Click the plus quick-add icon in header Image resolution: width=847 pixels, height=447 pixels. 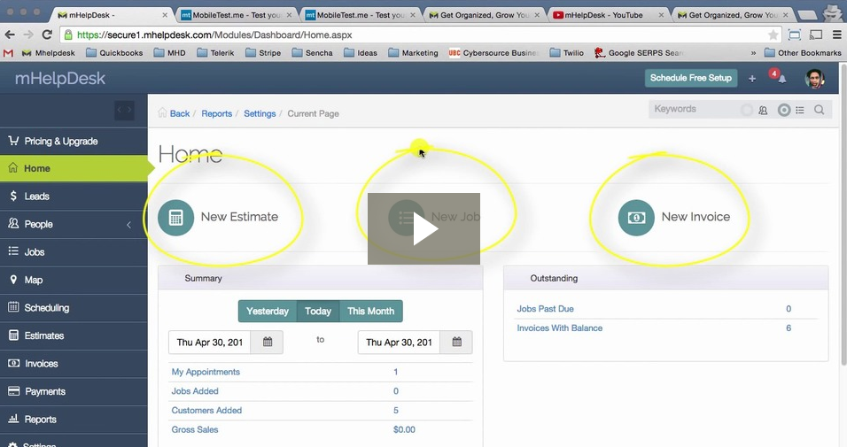[x=752, y=79]
